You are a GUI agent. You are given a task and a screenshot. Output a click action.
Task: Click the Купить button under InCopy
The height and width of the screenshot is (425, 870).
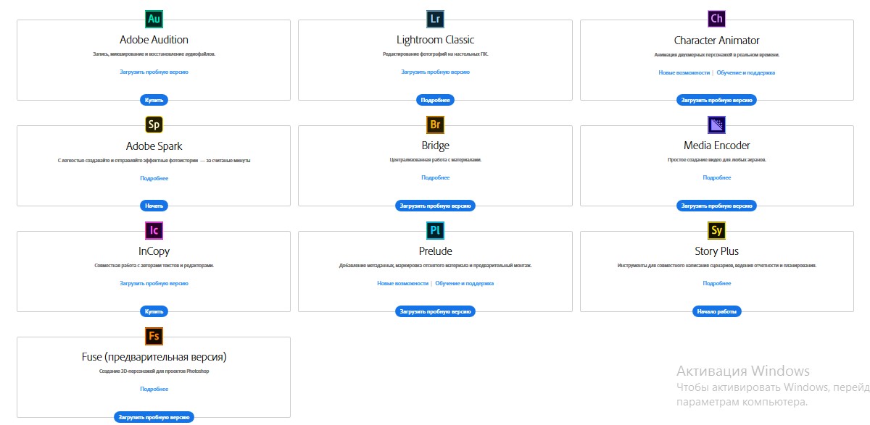coord(154,311)
